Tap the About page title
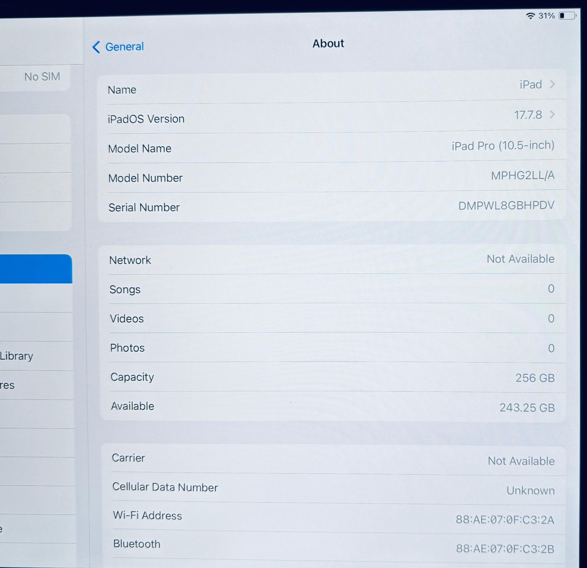The height and width of the screenshot is (568, 587). (328, 44)
